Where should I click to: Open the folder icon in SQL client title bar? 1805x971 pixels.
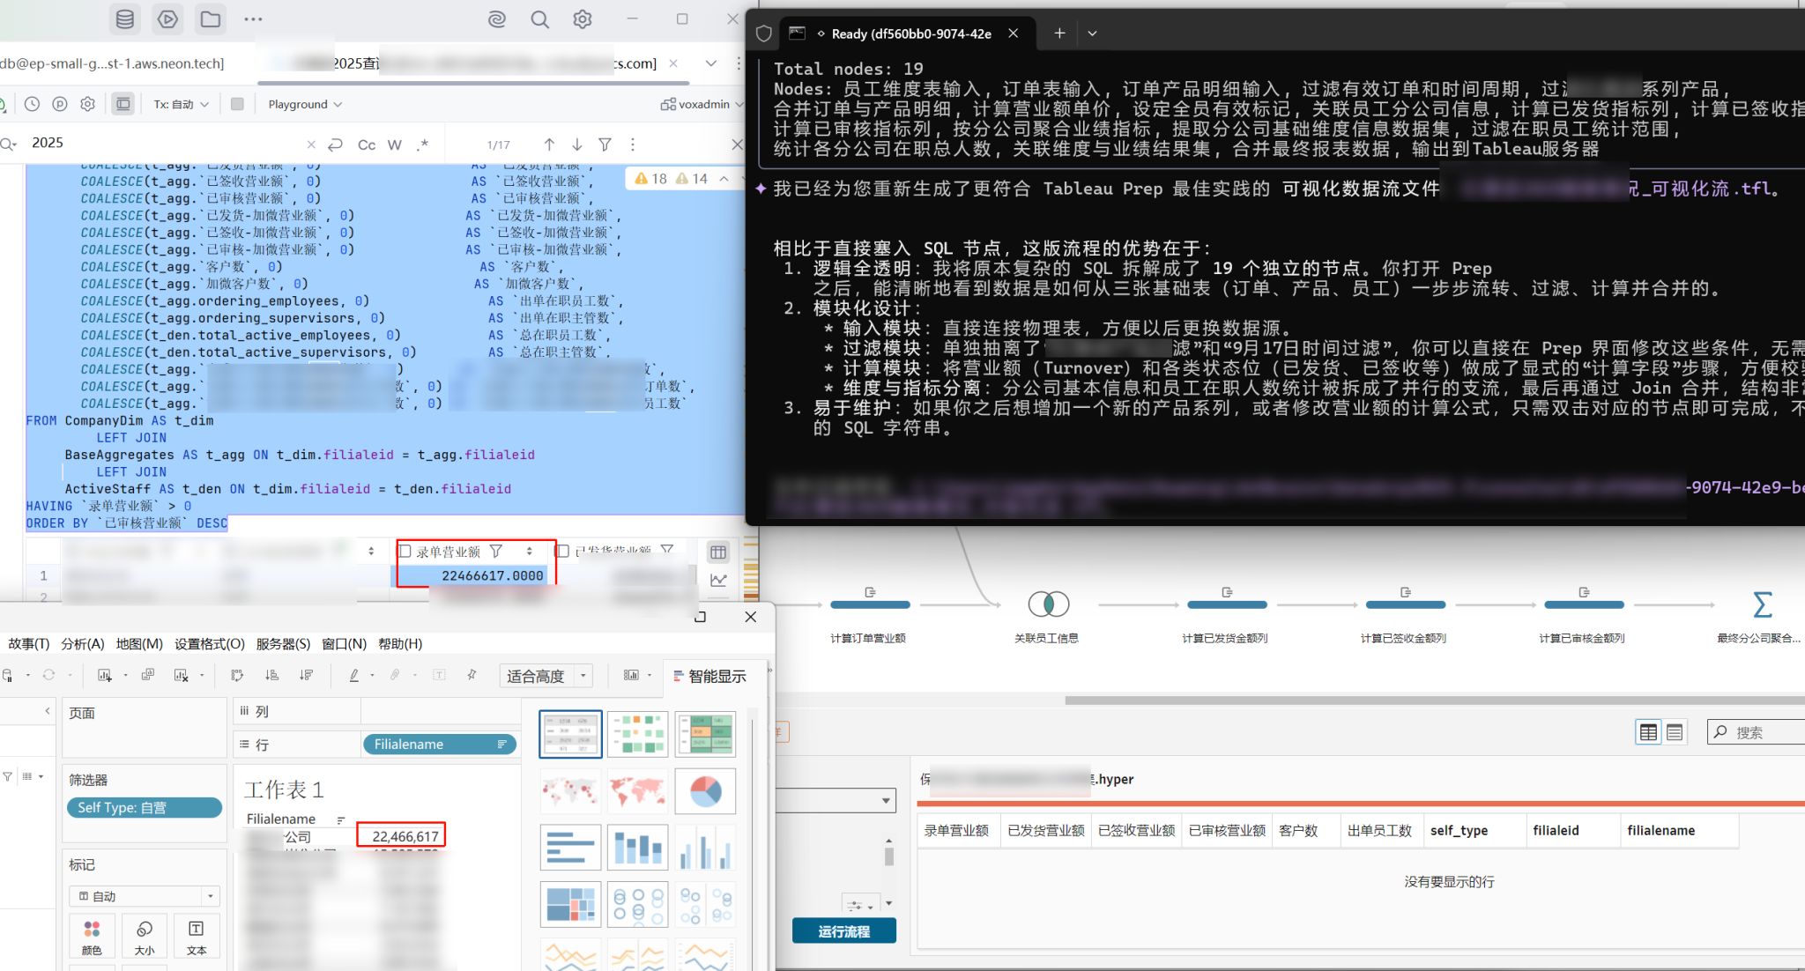pyautogui.click(x=211, y=19)
